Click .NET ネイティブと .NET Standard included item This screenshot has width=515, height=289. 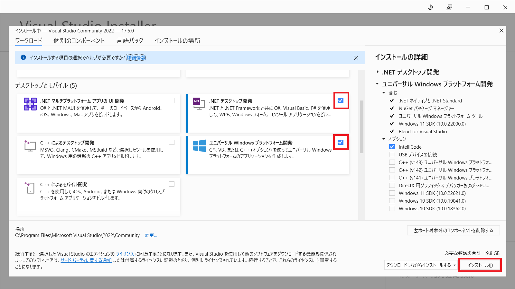click(x=430, y=101)
